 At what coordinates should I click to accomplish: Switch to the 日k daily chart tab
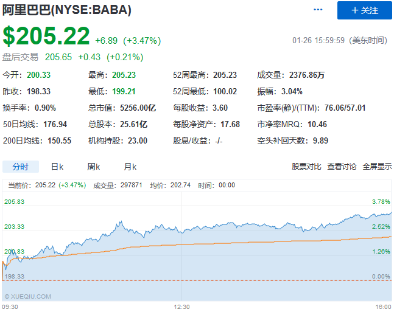pos(57,167)
